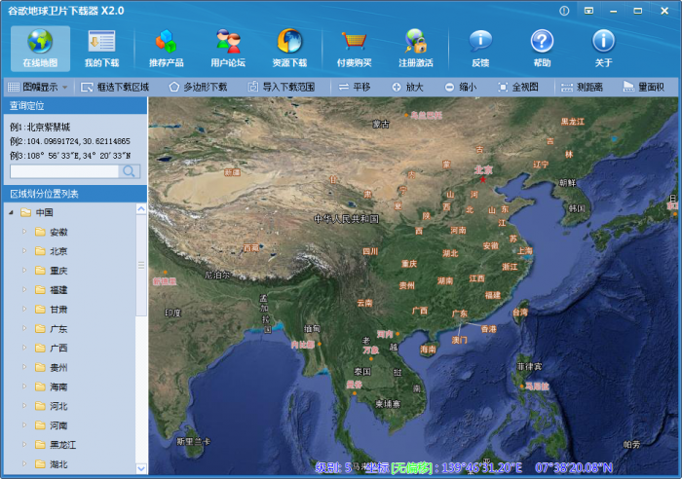Expand the 甘肃 tree node
The width and height of the screenshot is (682, 479).
tap(24, 309)
